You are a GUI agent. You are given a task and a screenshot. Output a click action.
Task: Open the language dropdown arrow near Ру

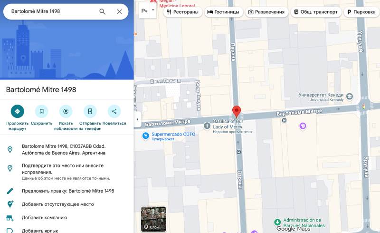(x=153, y=10)
